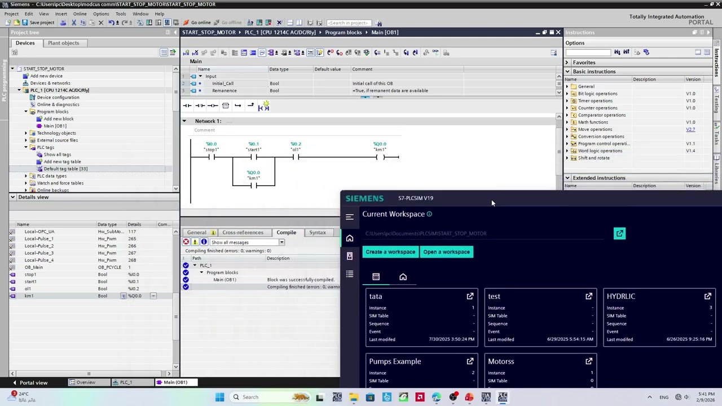722x406 pixels.
Task: Open current workspace folder via teal icon
Action: tap(619, 233)
